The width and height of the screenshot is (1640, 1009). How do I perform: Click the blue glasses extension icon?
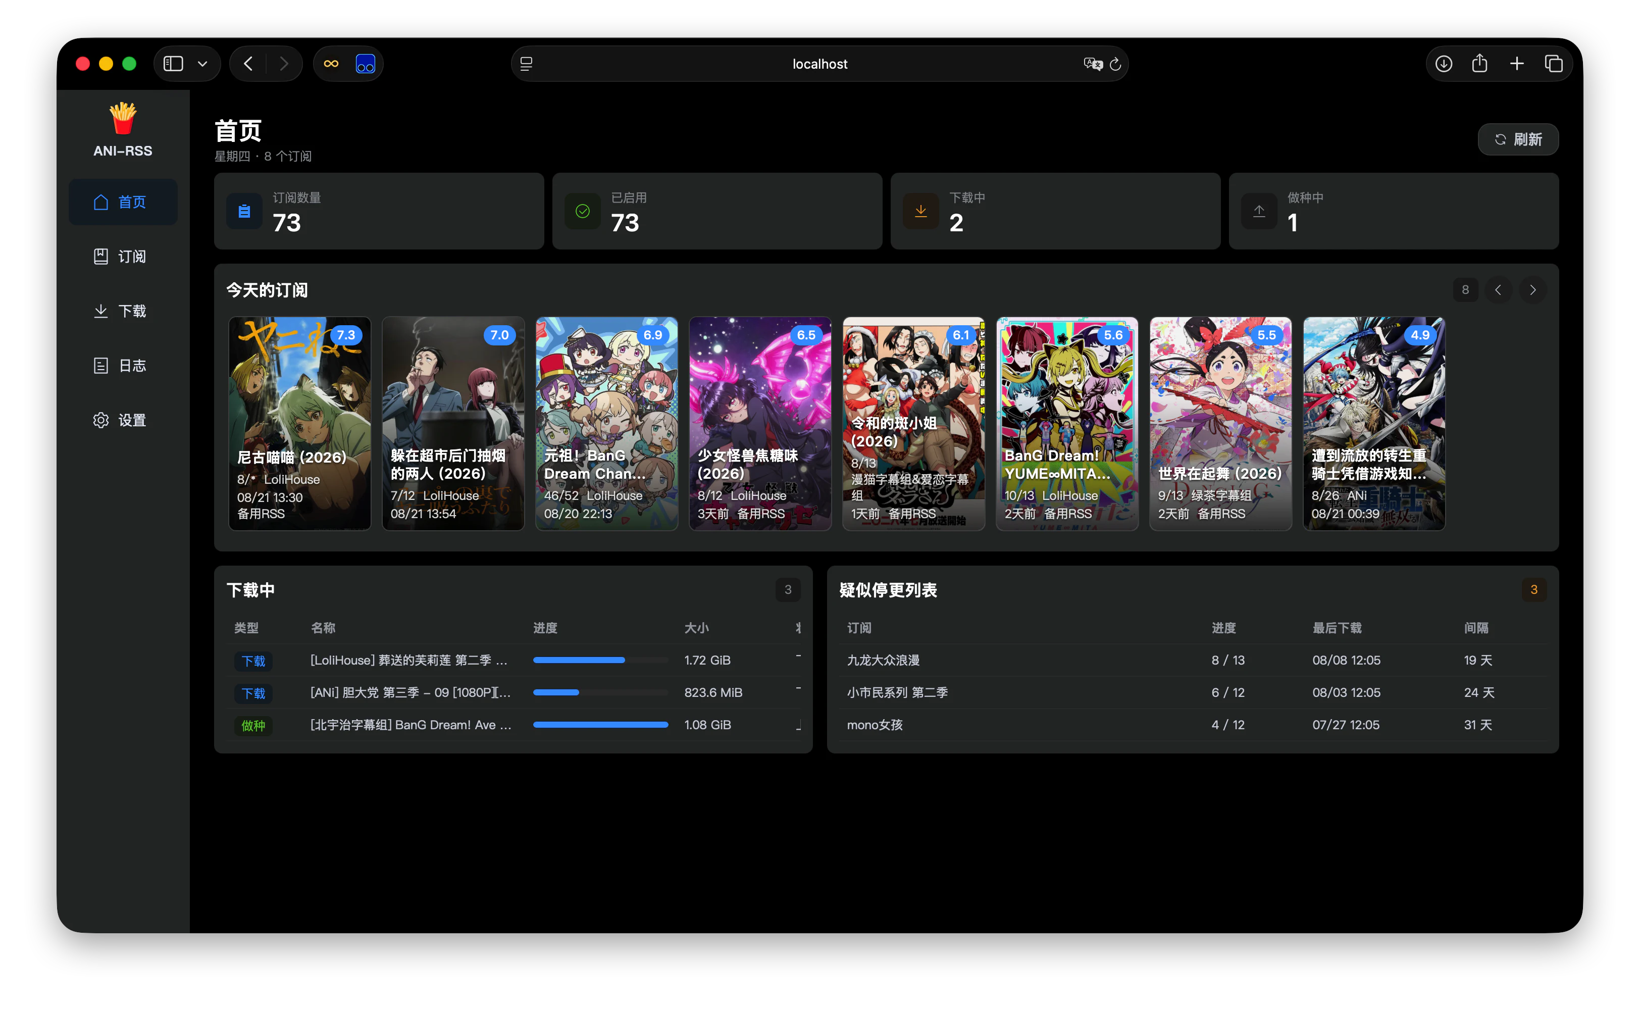point(365,64)
